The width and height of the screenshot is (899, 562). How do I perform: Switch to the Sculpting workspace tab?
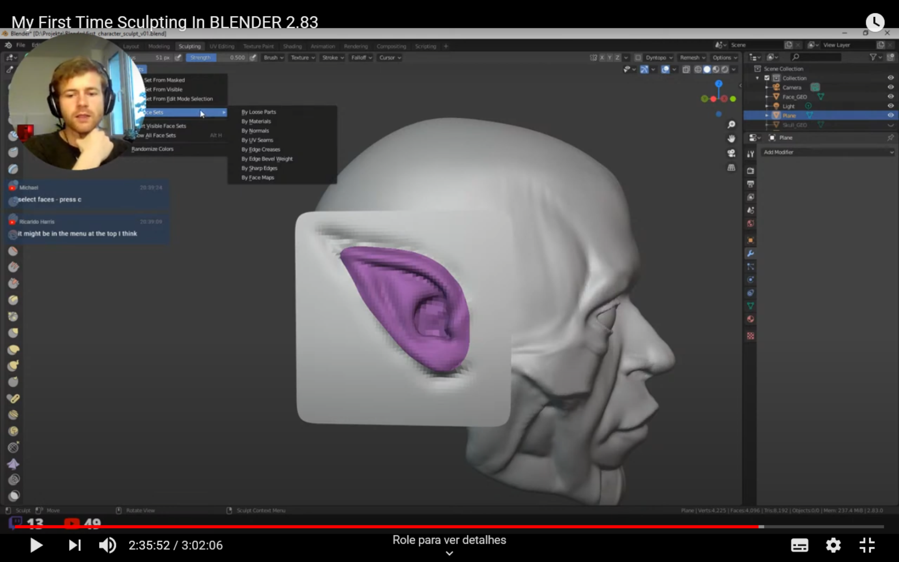point(190,46)
